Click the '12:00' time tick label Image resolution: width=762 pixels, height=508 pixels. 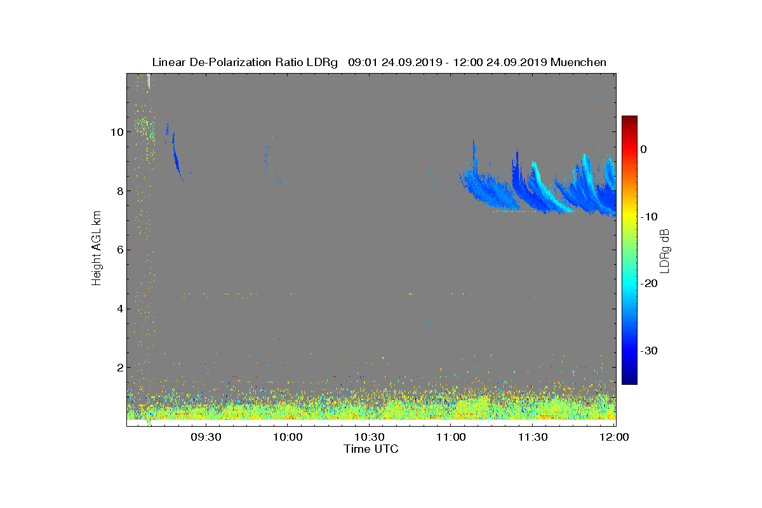pyautogui.click(x=614, y=438)
